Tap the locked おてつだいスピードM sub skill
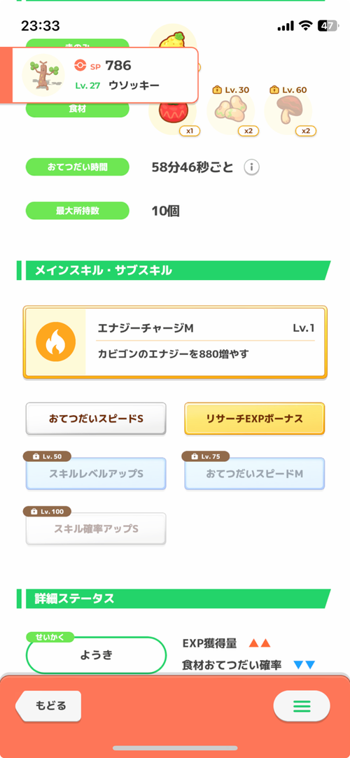The height and width of the screenshot is (758, 350). tap(254, 474)
